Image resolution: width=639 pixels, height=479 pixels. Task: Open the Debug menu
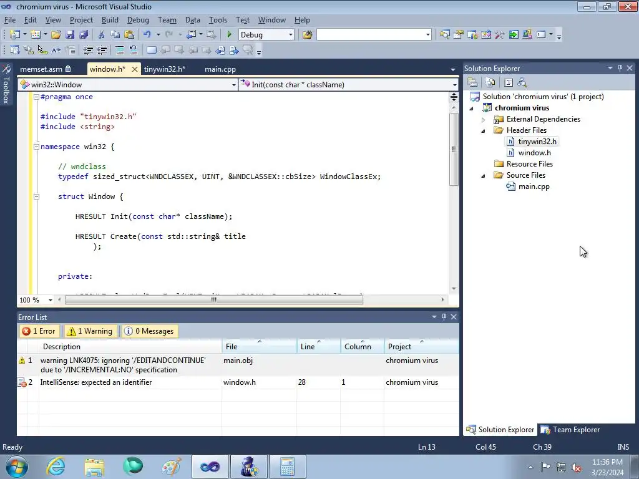click(x=138, y=20)
